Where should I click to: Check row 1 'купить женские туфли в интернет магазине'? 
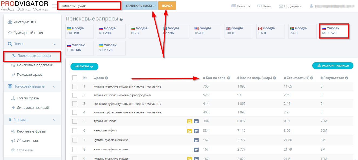click(x=75, y=86)
